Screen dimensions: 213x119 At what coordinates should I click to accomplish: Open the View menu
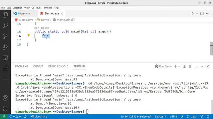pos(27,8)
